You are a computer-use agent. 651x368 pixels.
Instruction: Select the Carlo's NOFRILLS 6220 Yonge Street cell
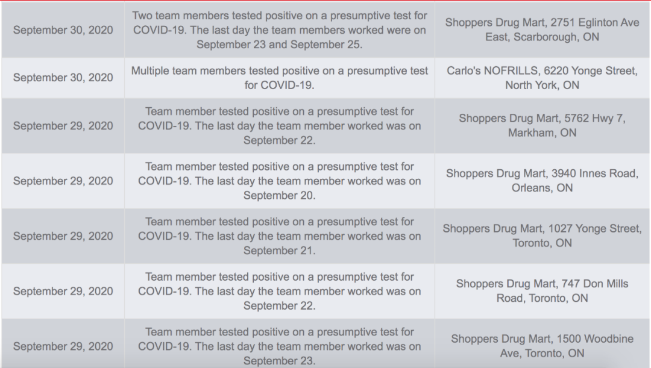pyautogui.click(x=542, y=78)
